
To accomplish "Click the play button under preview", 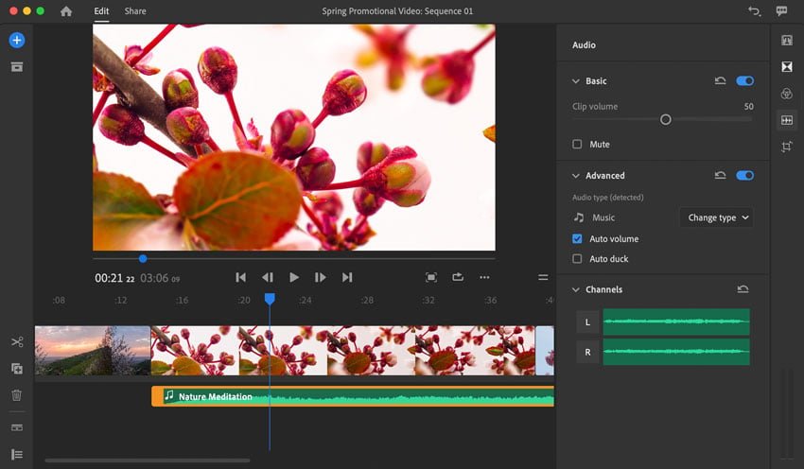I will tap(294, 277).
